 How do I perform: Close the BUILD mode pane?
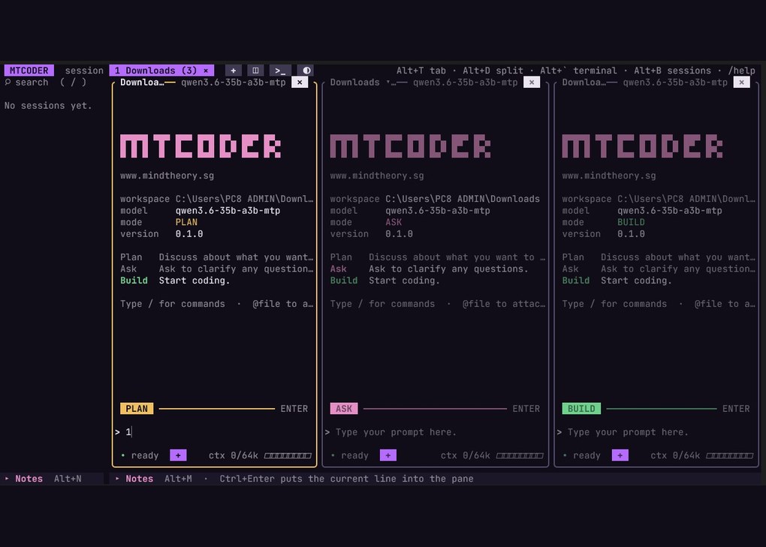741,83
